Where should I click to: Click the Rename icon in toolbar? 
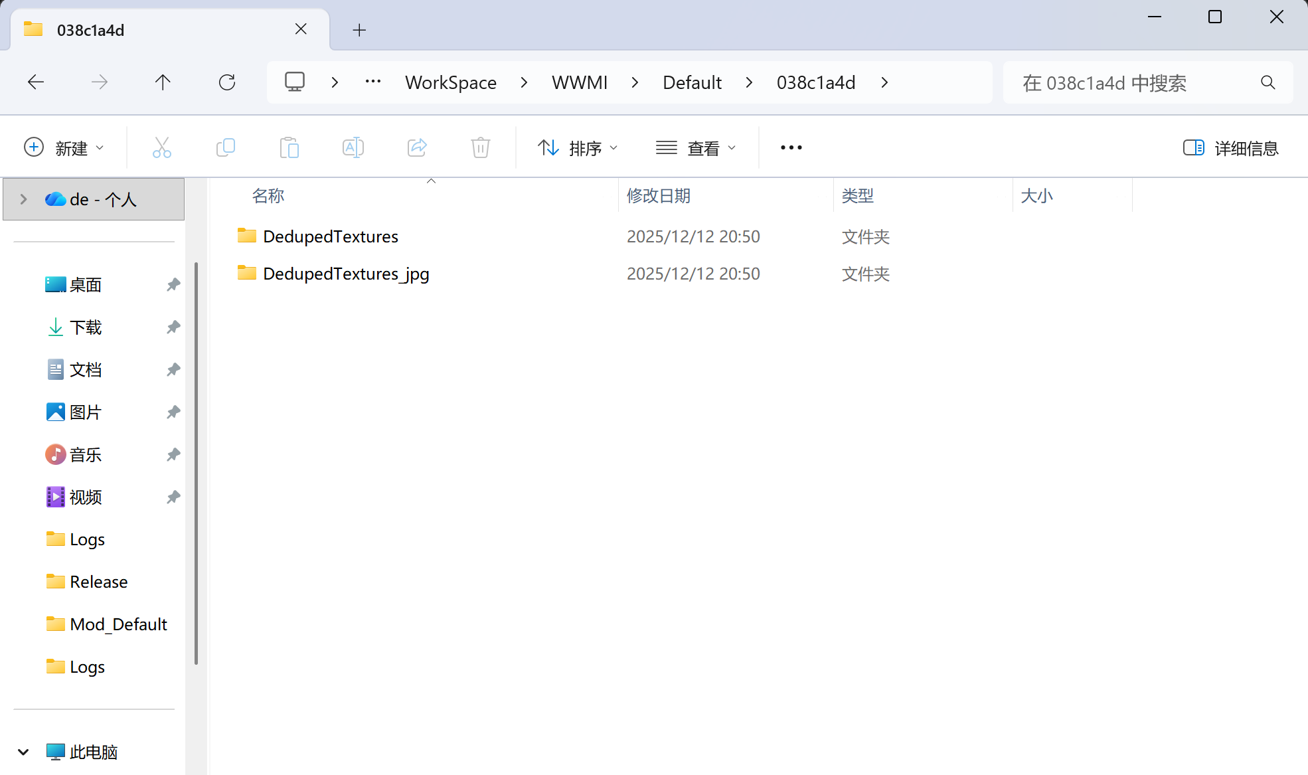(353, 147)
